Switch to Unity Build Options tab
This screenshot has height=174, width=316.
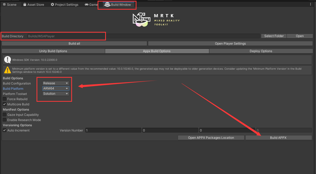53,51
